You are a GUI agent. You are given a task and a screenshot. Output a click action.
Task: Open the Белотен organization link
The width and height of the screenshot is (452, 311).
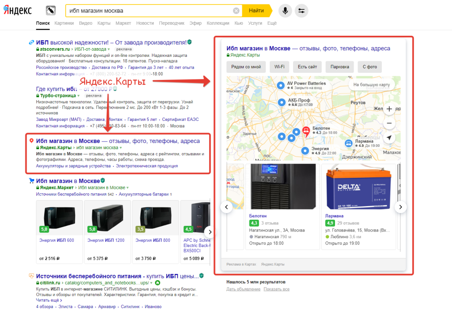(x=258, y=216)
